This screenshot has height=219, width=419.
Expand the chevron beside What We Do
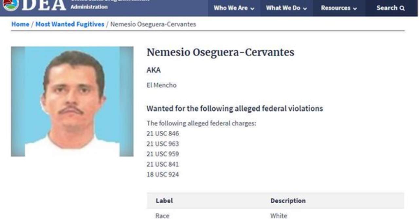pyautogui.click(x=305, y=8)
